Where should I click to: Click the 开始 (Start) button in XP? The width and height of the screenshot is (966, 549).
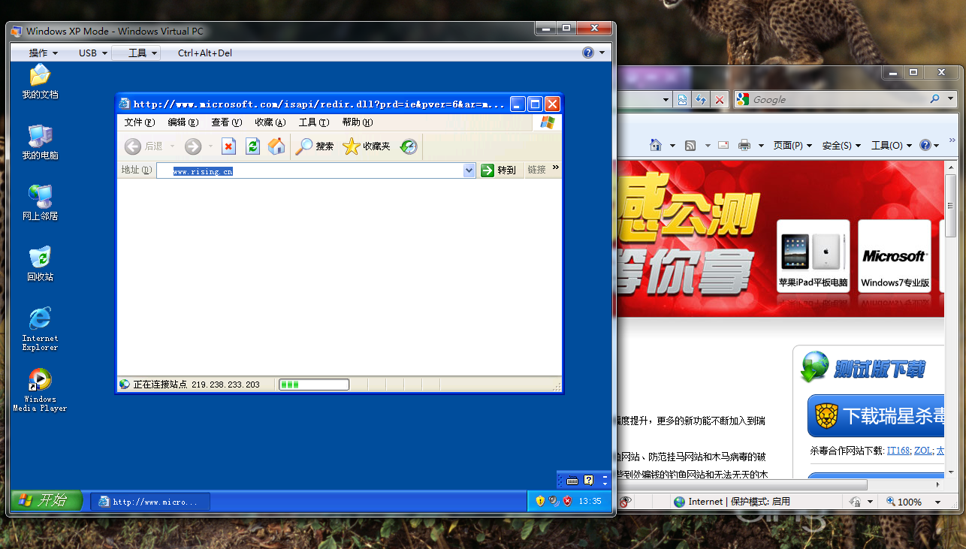[x=47, y=500]
